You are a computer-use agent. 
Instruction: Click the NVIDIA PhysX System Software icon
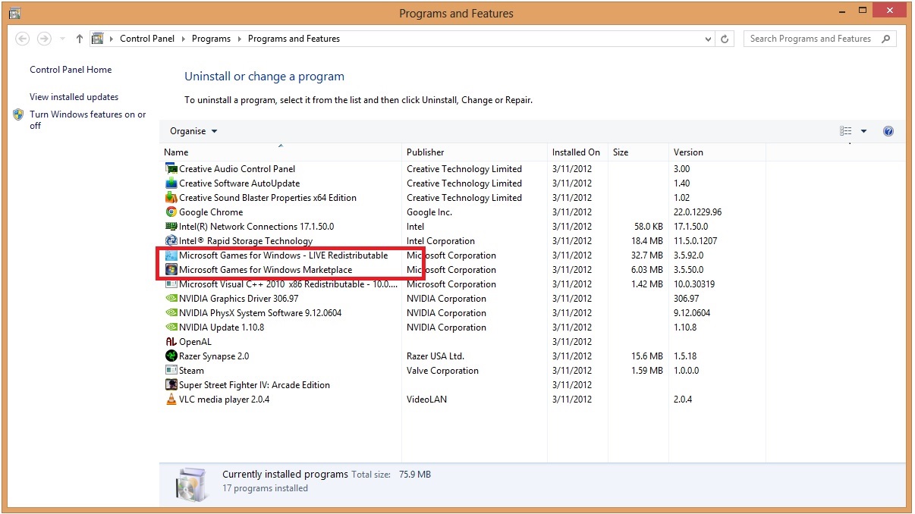pos(171,313)
